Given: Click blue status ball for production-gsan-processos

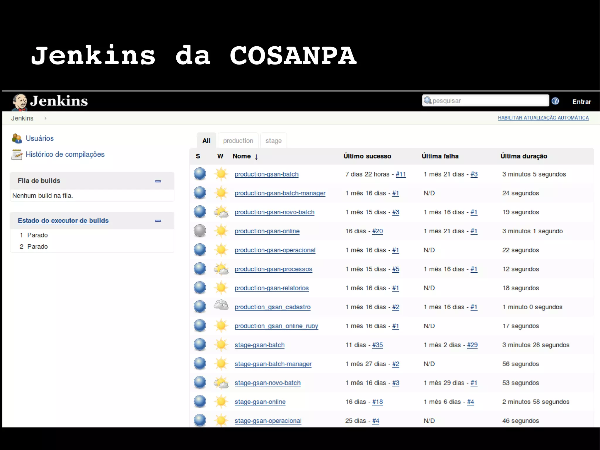Looking at the screenshot, I should (200, 269).
